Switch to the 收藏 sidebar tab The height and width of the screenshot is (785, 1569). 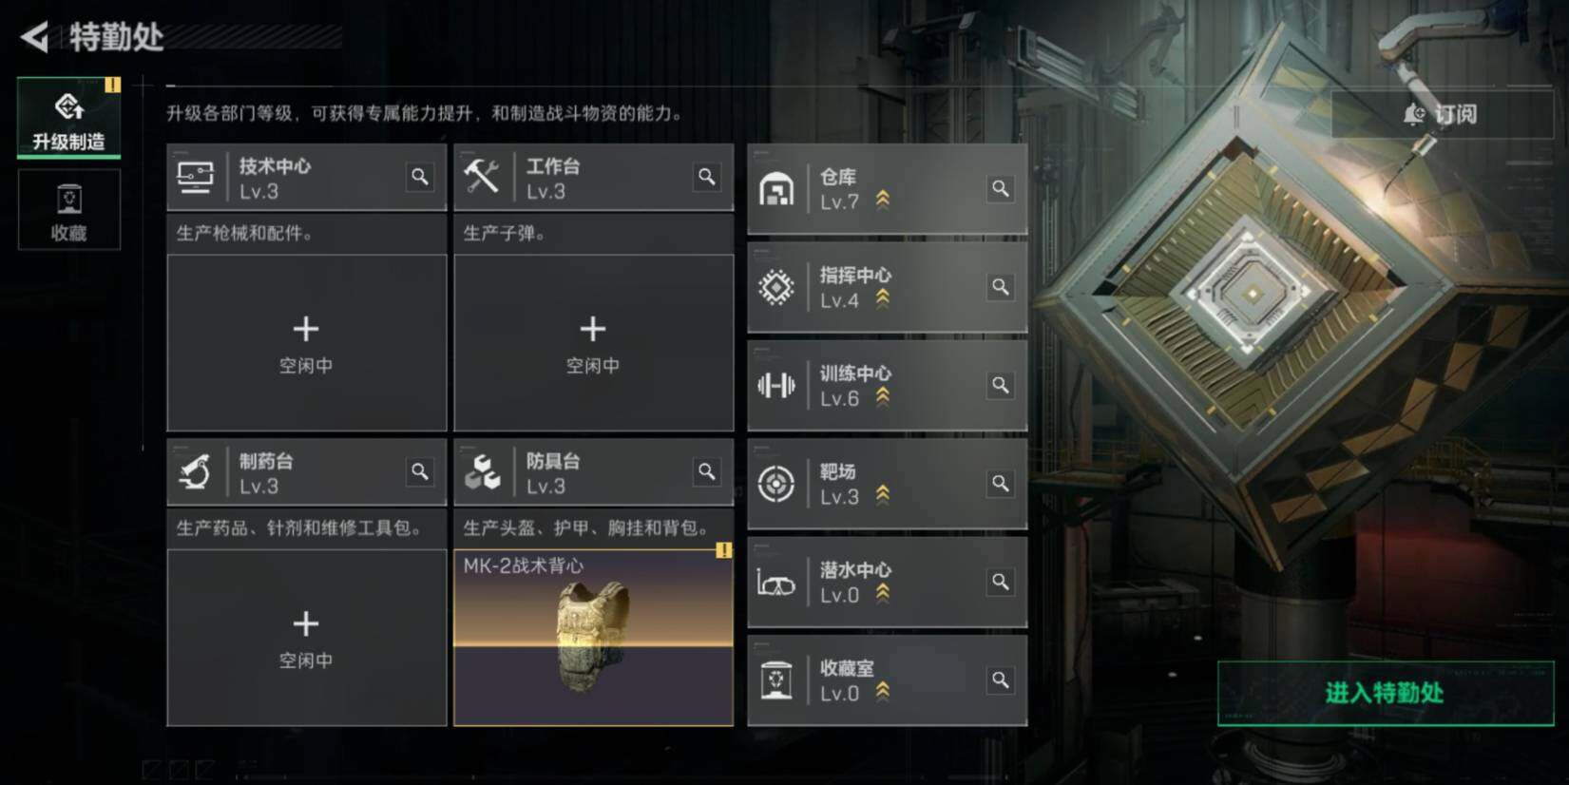pos(69,210)
